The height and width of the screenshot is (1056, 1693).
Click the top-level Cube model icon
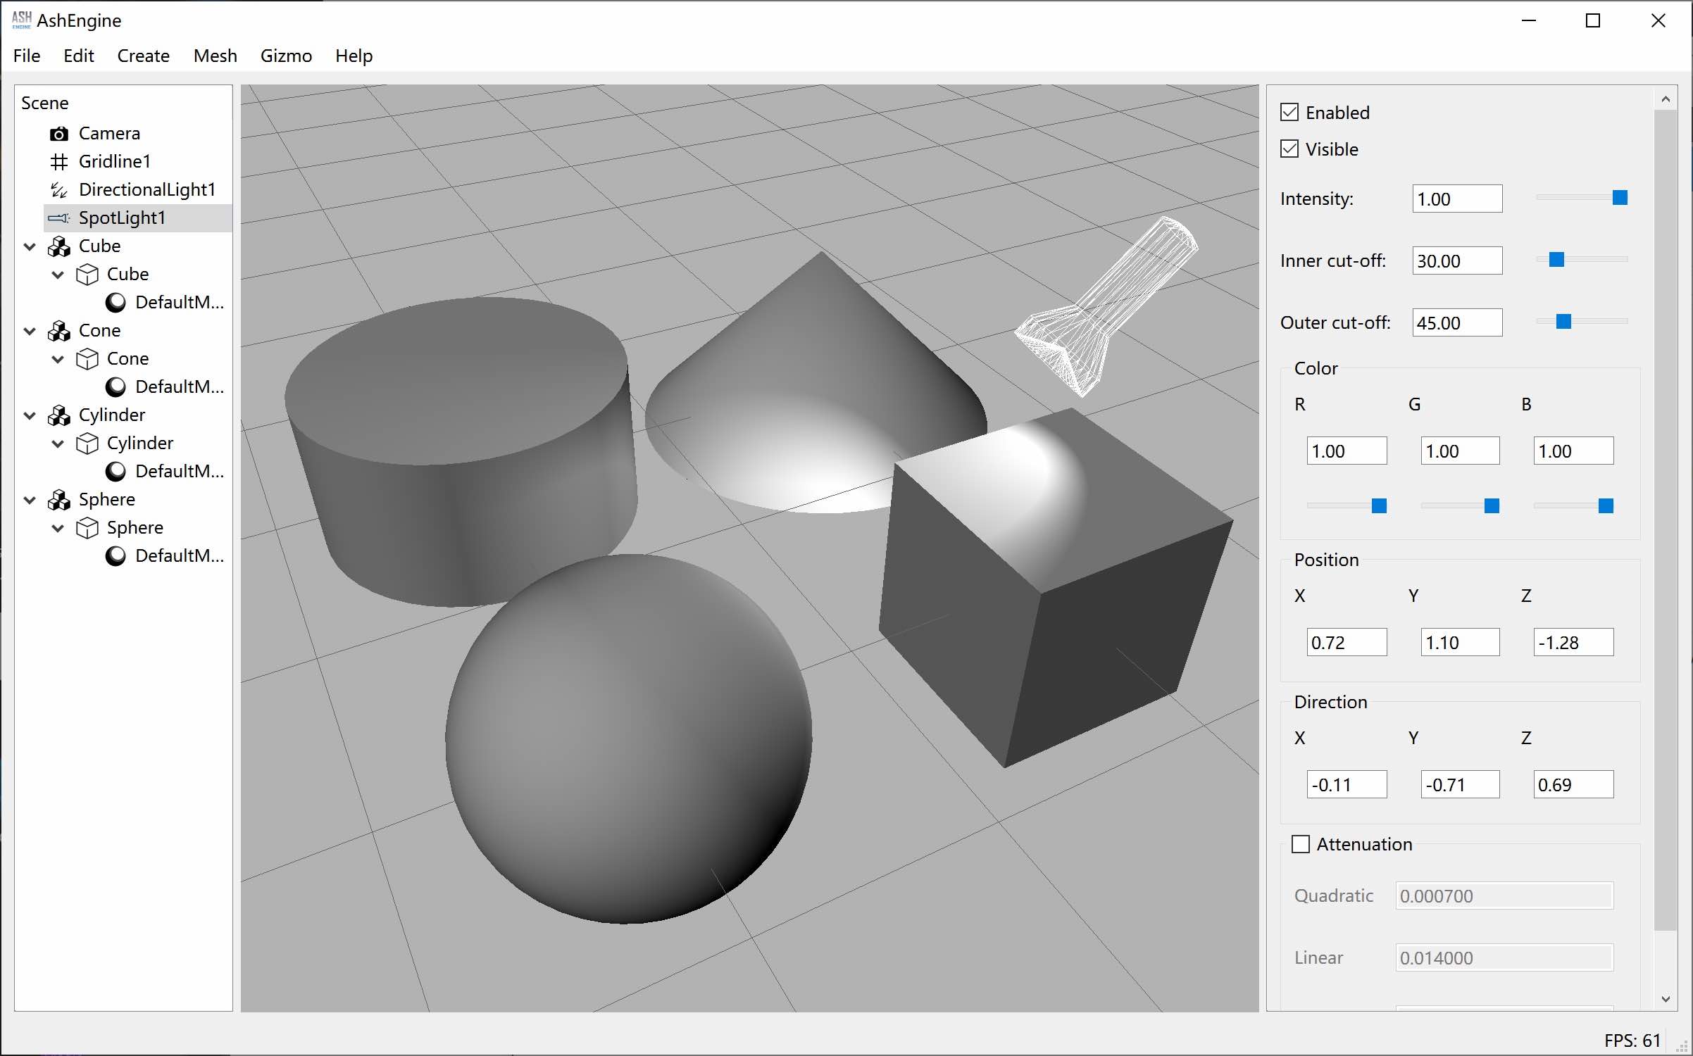[59, 246]
